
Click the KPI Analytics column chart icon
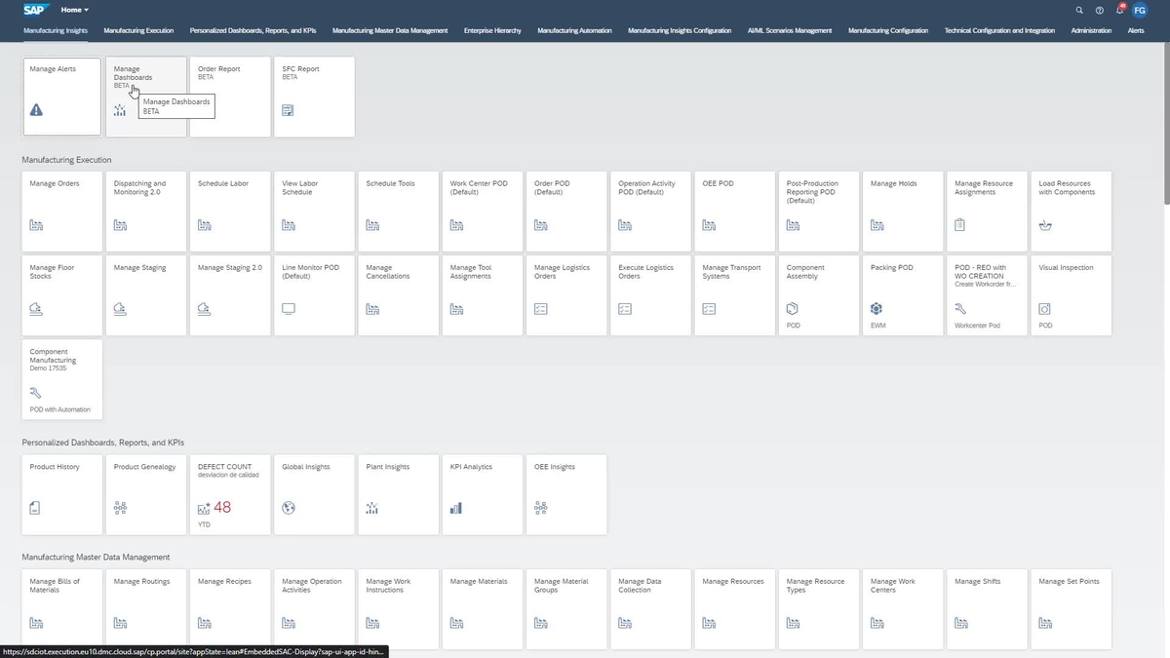tap(455, 507)
